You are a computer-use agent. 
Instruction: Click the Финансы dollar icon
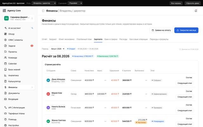pyautogui.click(x=5, y=87)
